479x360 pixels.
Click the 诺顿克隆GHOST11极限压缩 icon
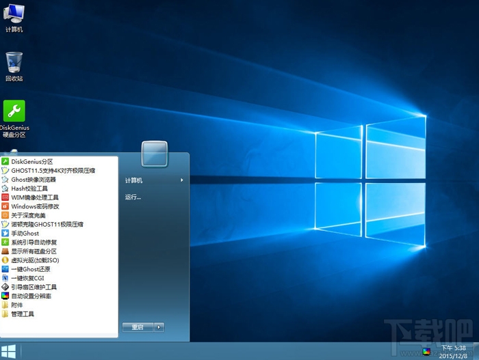coord(5,224)
